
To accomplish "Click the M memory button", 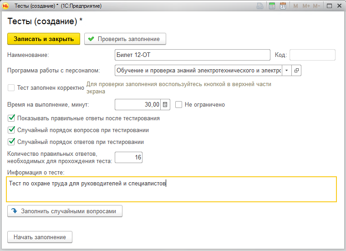I will click(296, 6).
